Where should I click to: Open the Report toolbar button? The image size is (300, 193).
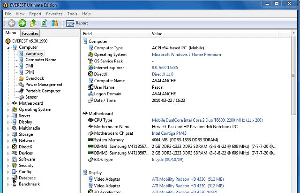pyautogui.click(x=77, y=23)
